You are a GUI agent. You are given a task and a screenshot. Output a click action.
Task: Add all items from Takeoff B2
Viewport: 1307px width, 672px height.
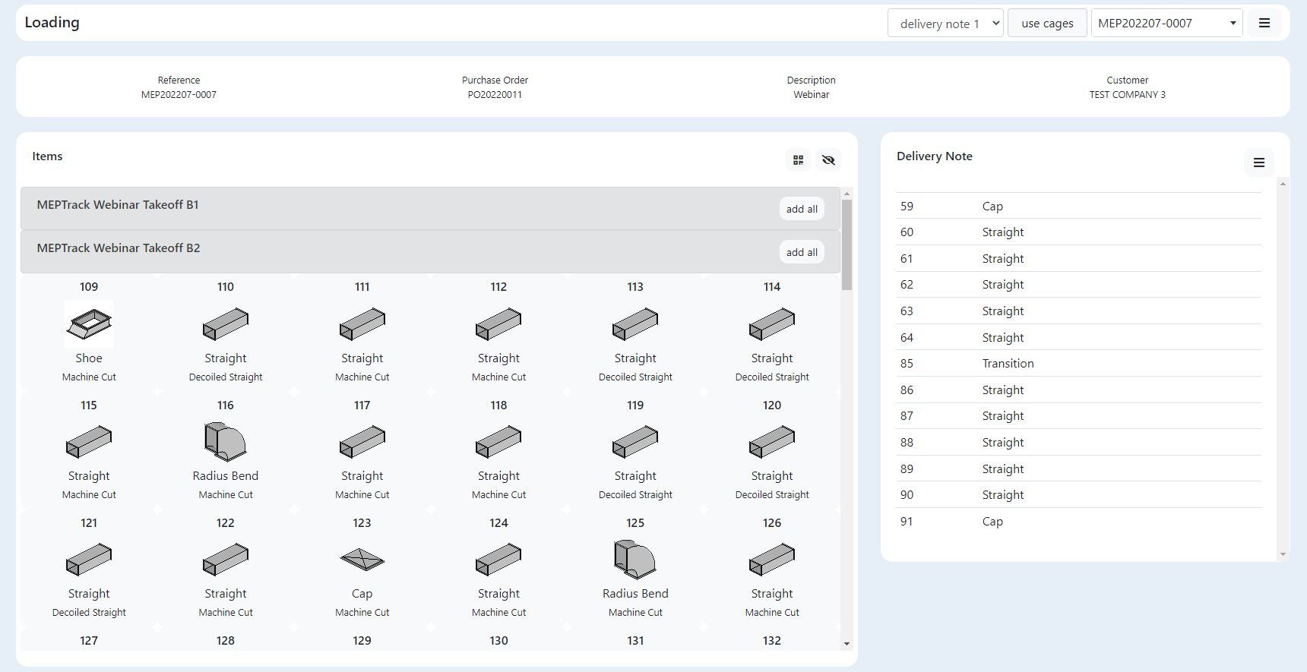point(802,252)
